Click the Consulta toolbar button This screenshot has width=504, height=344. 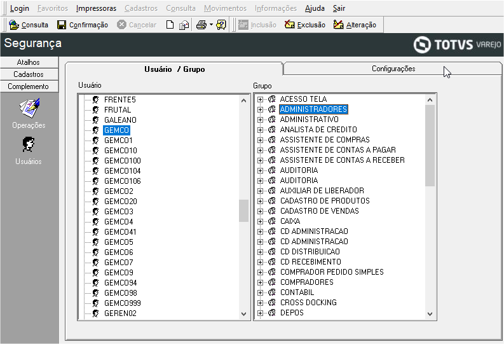pyautogui.click(x=29, y=25)
